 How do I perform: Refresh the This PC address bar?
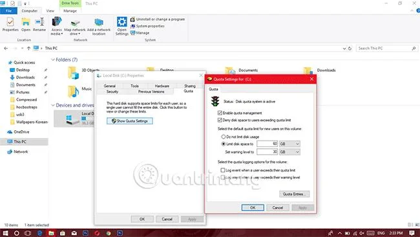point(350,49)
